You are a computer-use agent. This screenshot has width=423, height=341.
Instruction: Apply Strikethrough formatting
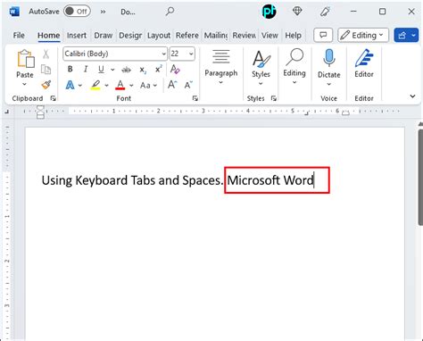(126, 70)
